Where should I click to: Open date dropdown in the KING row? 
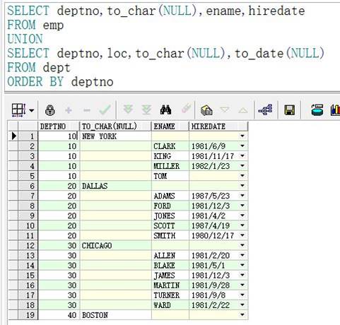coord(242,156)
